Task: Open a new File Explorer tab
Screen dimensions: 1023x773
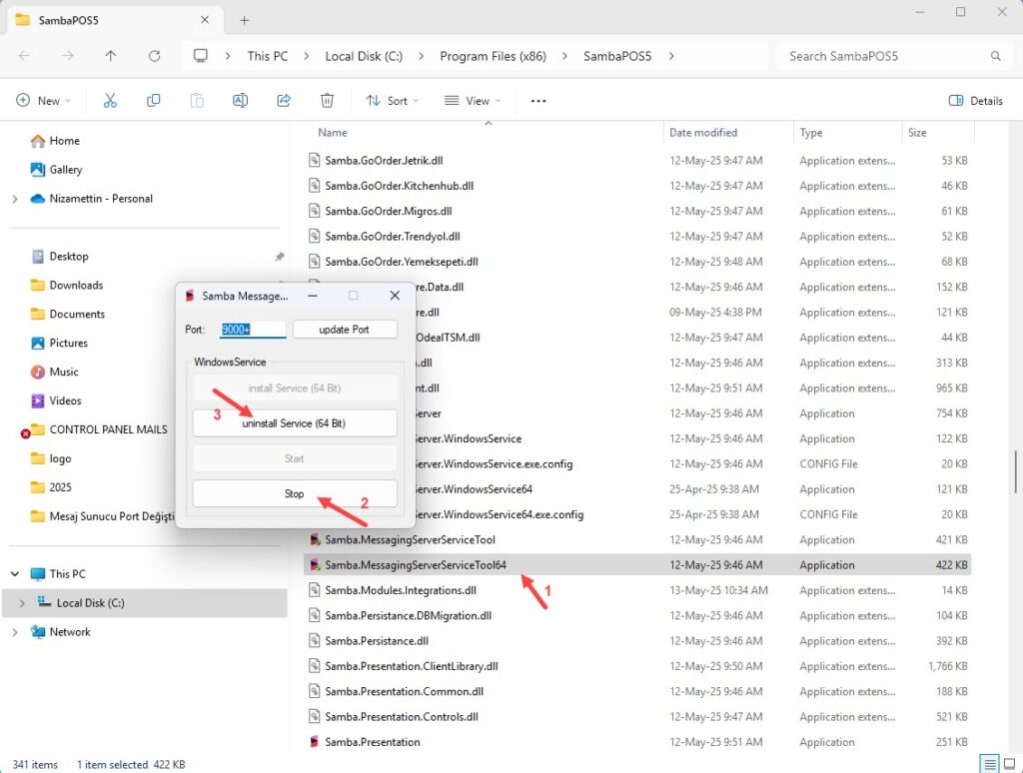Action: pyautogui.click(x=244, y=20)
